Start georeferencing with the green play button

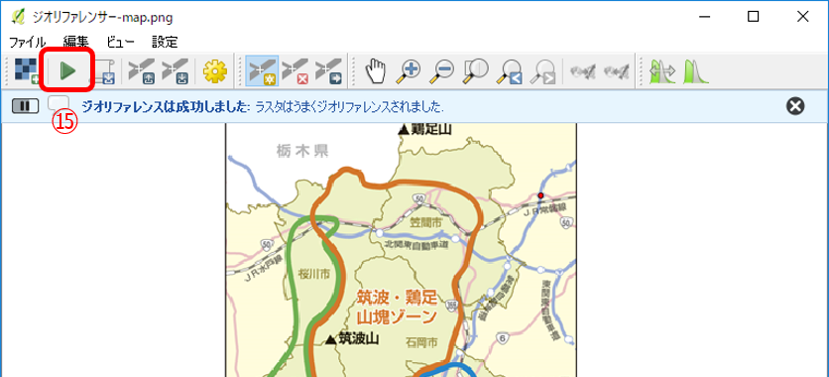[67, 70]
